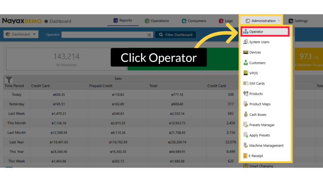
Task: Click the Sales Total column header
Action: pyautogui.click(x=153, y=86)
